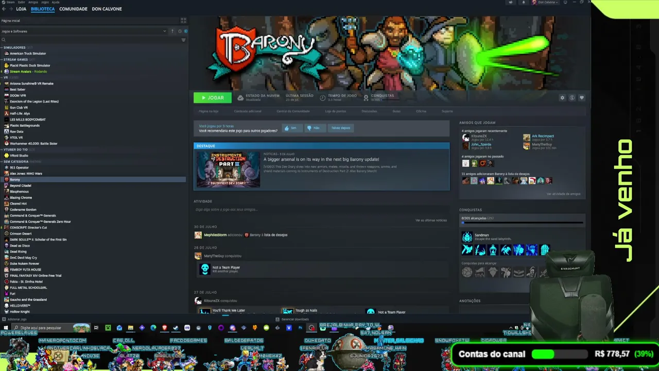
Task: Open the Suporte link
Action: click(447, 111)
